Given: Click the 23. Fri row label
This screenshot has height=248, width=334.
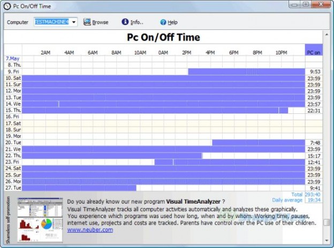Looking at the screenshot, I should pos(12,162).
